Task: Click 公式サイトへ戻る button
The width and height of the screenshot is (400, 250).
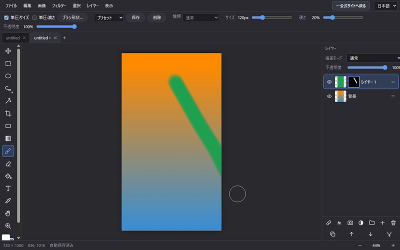Action: [x=351, y=5]
